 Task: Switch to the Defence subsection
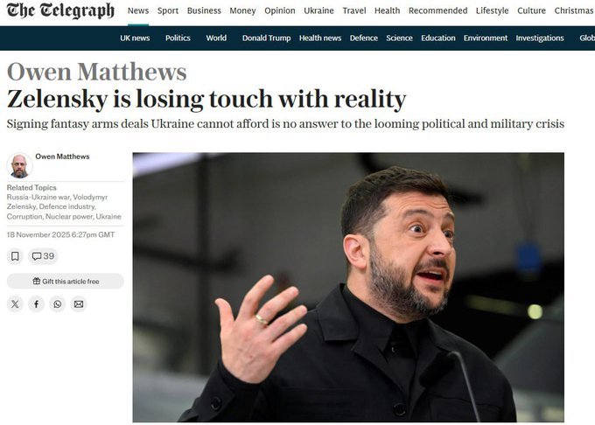click(363, 38)
